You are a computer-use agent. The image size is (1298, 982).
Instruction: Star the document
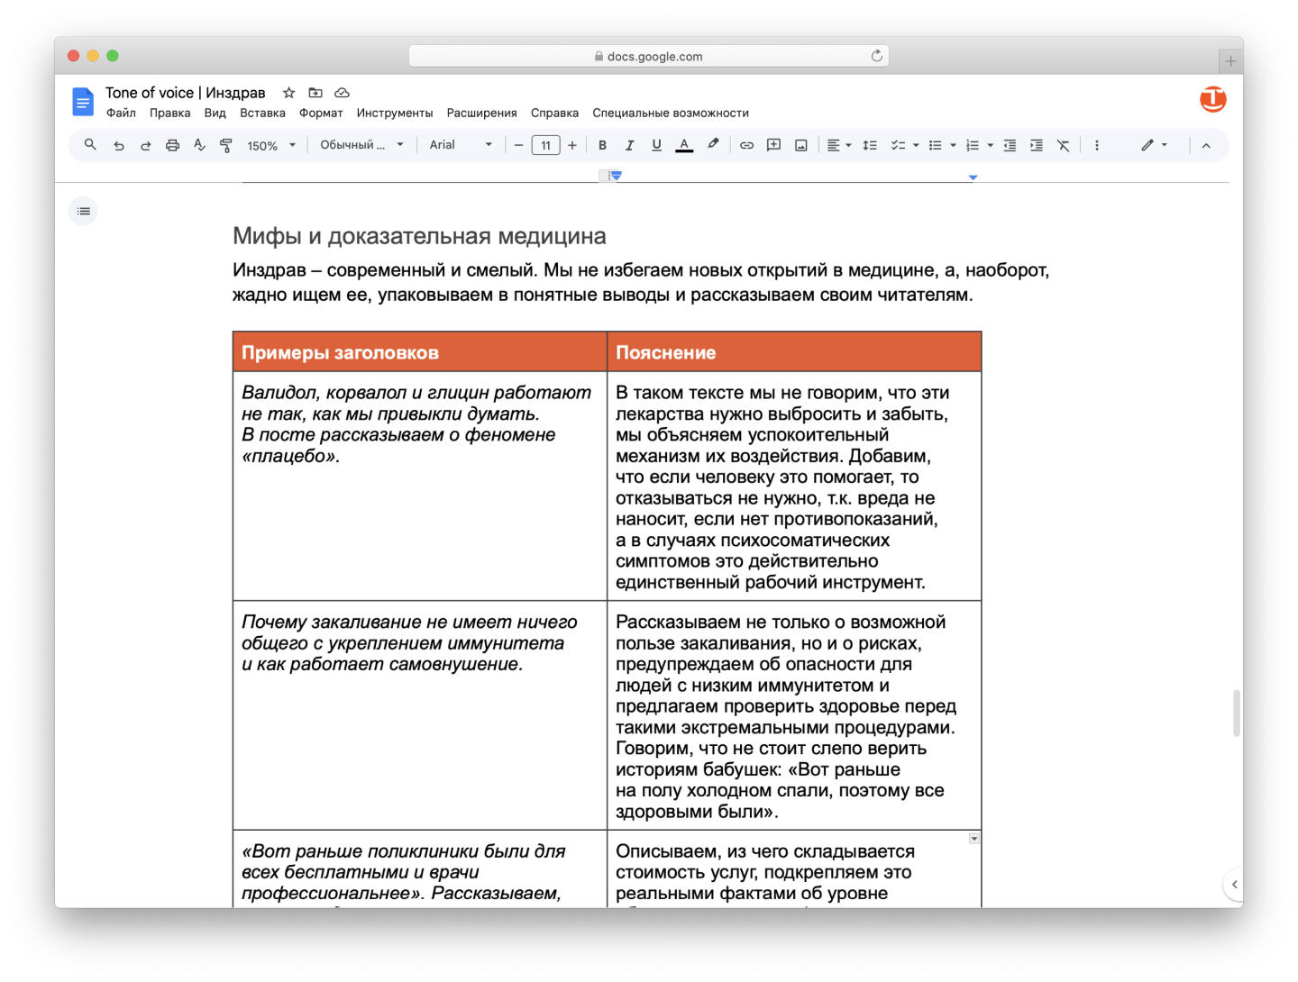[x=288, y=93]
